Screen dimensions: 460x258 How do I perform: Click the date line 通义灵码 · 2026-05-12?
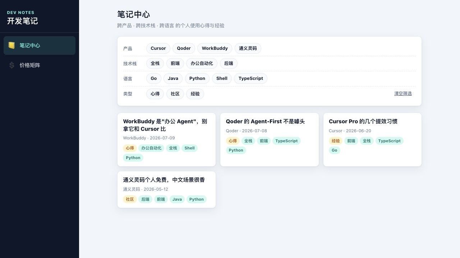tap(146, 189)
